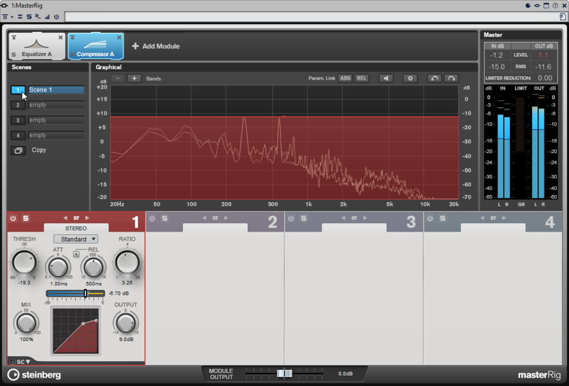Select scene slot 3
Viewport: 569px width, 386px height.
[18, 120]
